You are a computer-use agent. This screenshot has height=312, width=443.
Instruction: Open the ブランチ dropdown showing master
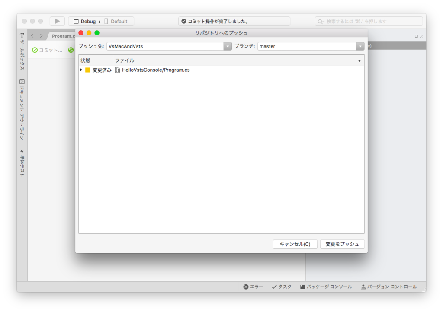(360, 46)
